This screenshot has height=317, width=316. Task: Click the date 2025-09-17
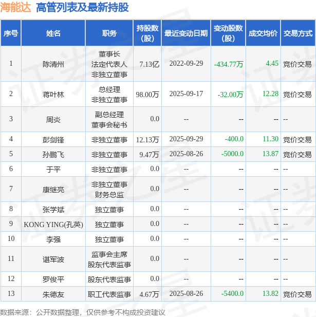186,94
